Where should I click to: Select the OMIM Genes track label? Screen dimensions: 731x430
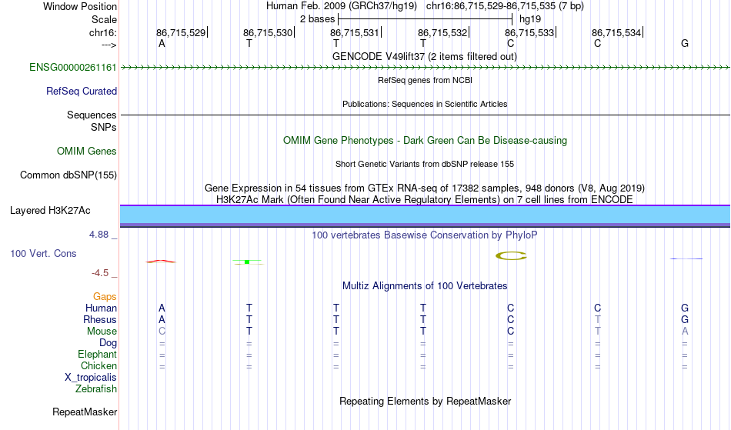[x=87, y=152]
